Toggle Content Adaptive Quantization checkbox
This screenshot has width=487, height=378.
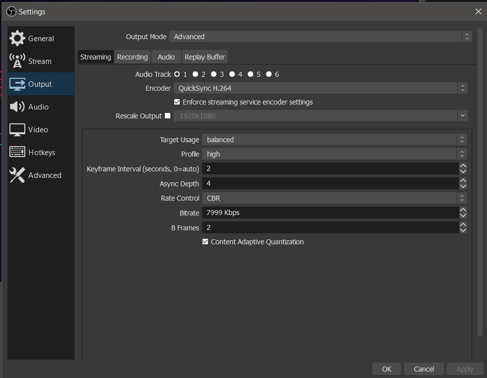click(206, 241)
